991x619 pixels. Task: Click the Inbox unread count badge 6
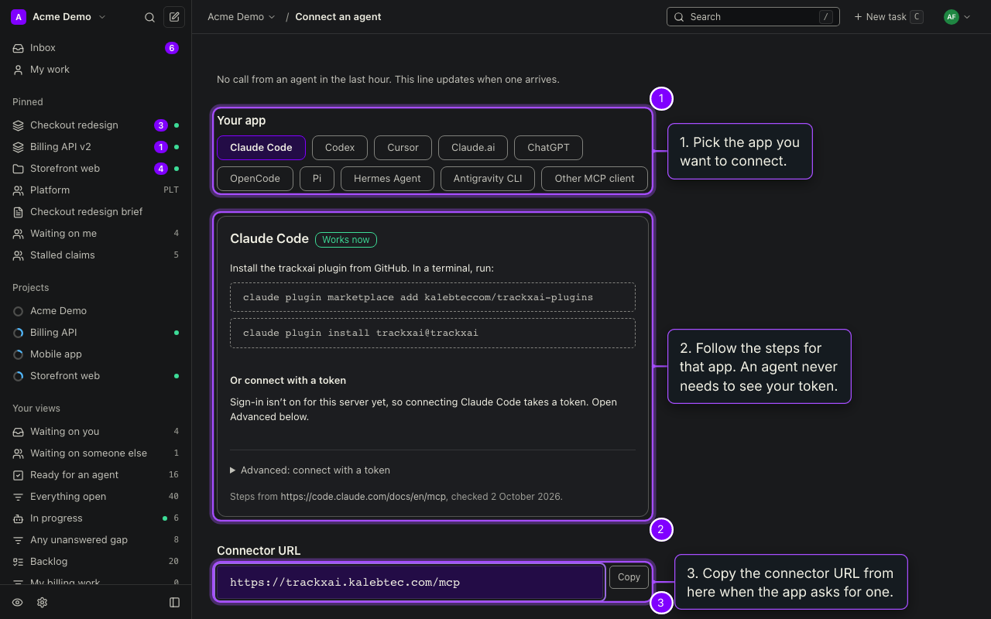[172, 48]
